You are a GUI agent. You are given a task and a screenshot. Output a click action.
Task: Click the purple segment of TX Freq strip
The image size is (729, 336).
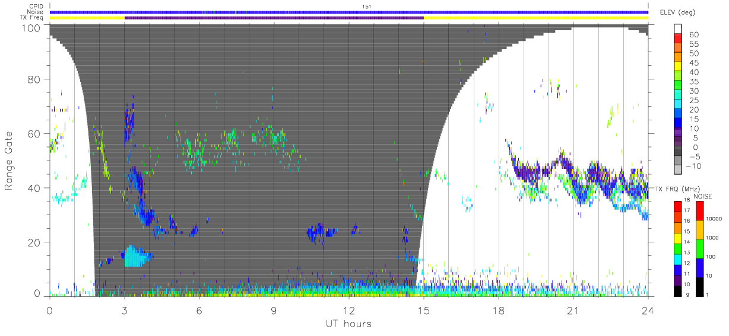click(274, 18)
